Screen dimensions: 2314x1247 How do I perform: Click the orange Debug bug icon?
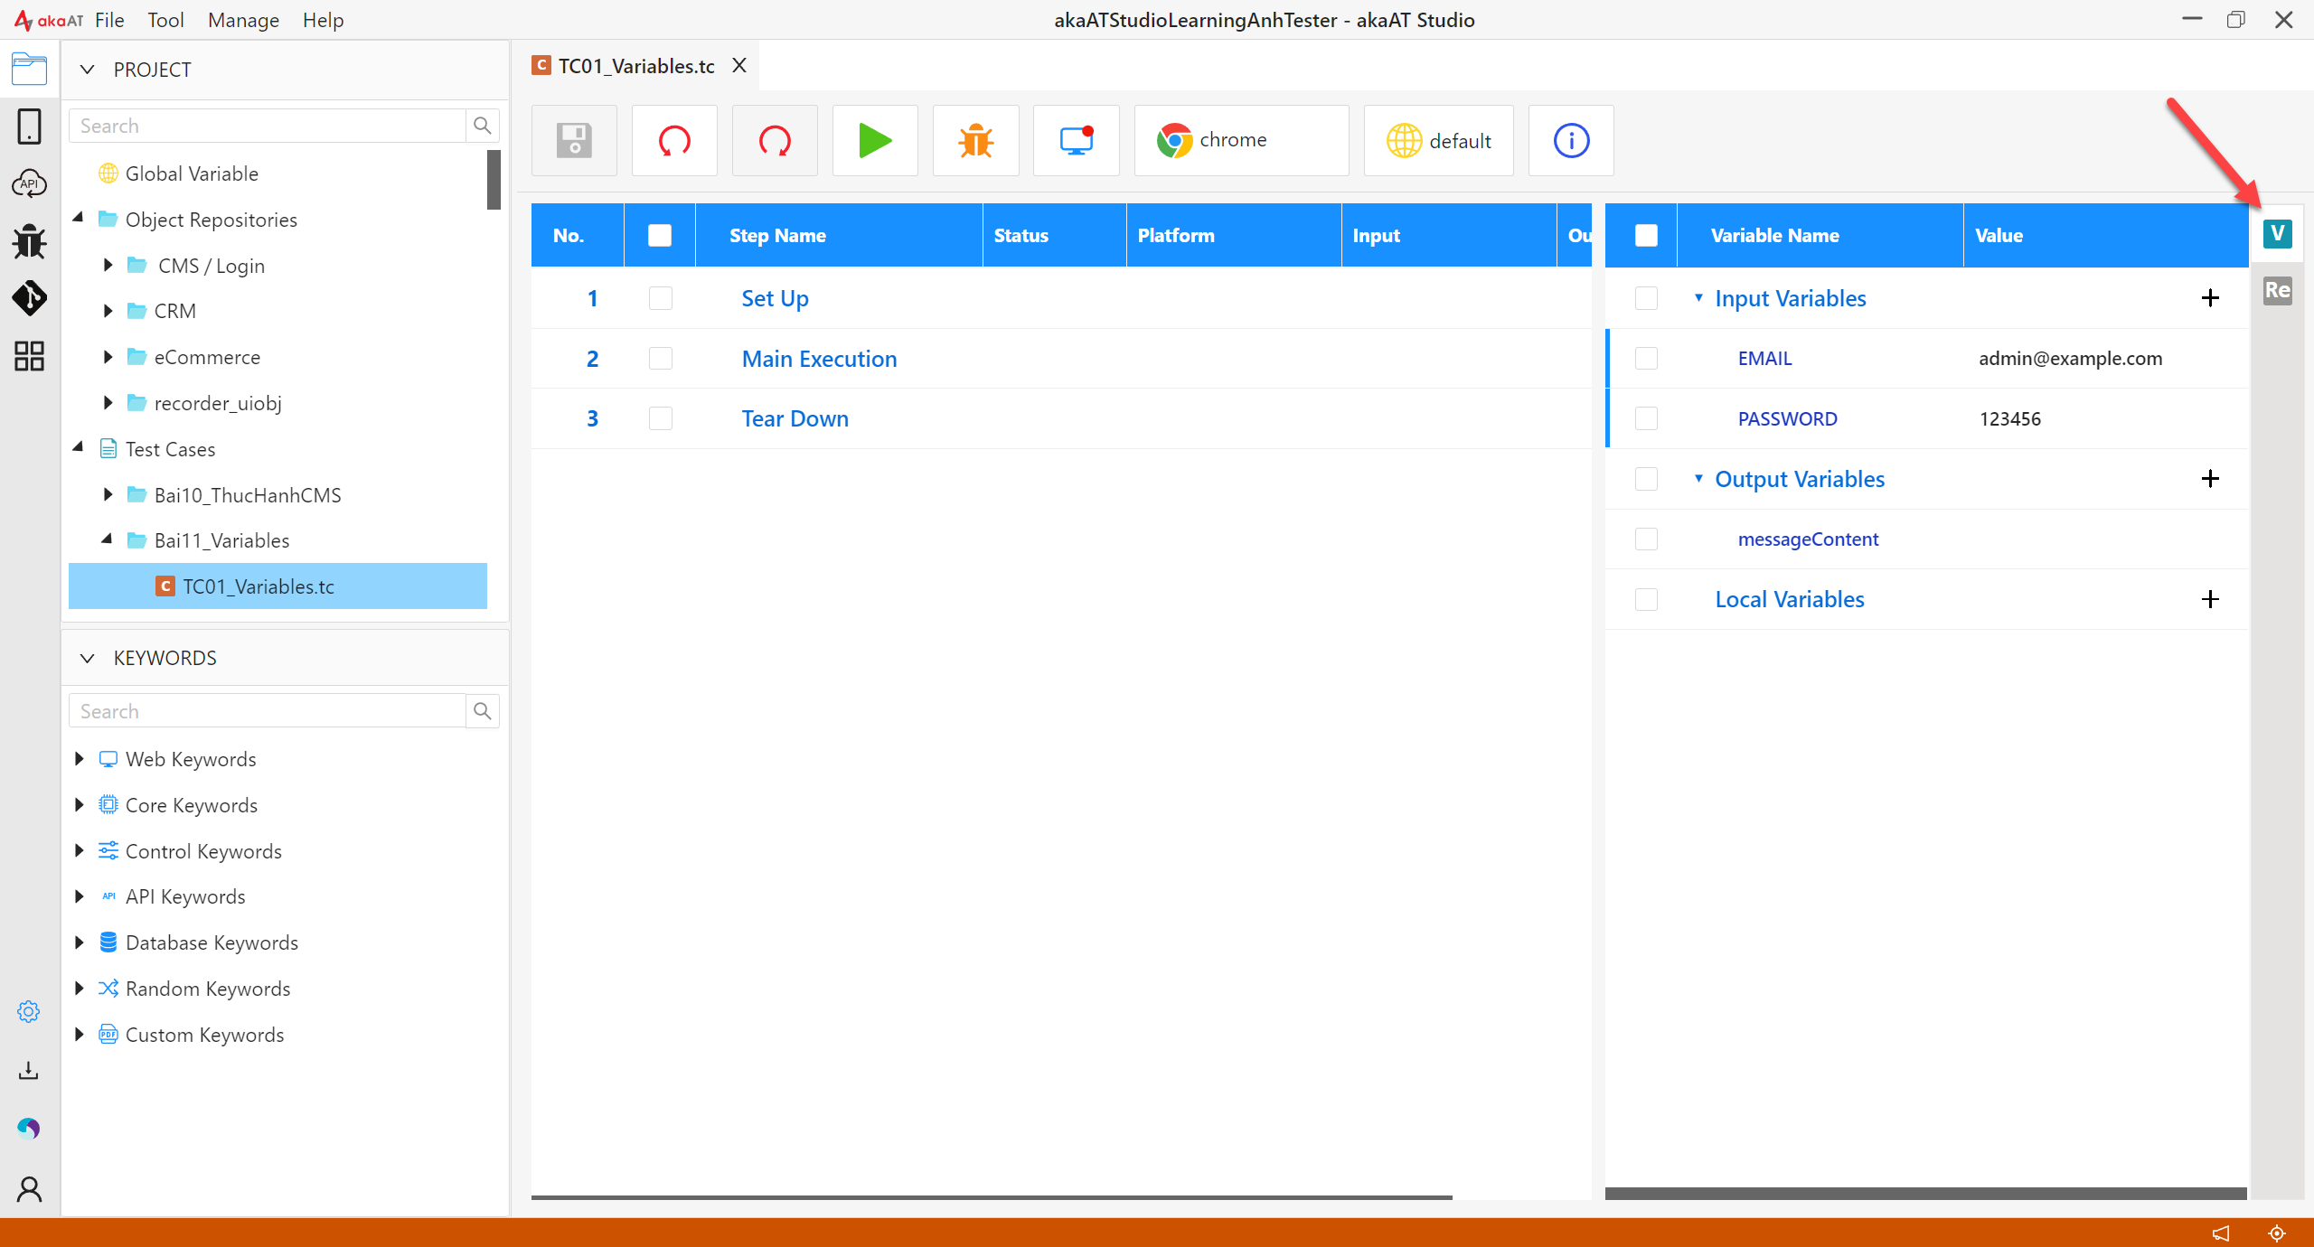point(975,141)
